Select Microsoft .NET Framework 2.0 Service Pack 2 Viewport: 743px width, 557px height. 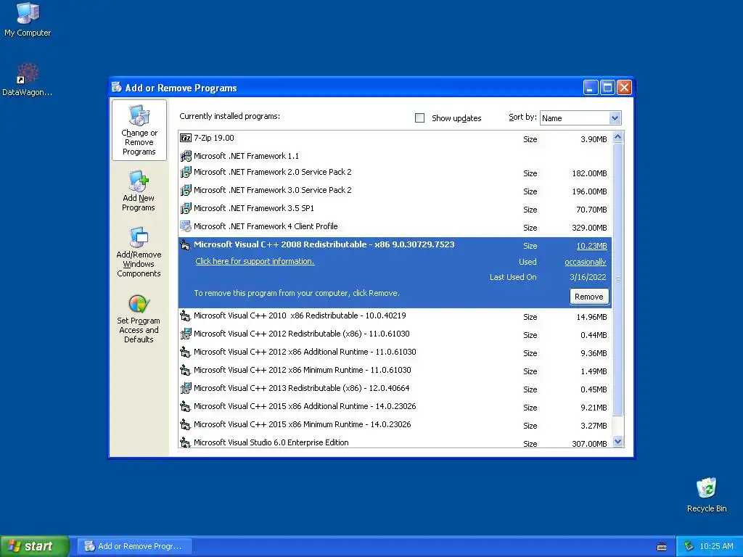tap(395, 173)
